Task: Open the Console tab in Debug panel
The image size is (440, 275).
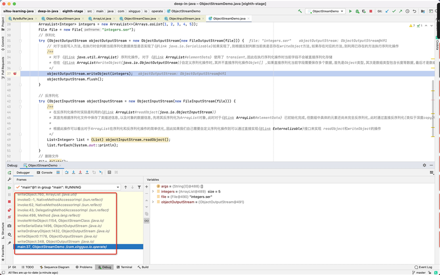Action: (45, 172)
